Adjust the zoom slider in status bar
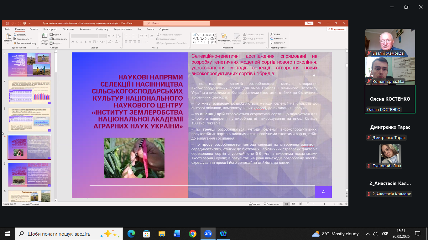Screen dimensions: 428x240 tap(324, 204)
